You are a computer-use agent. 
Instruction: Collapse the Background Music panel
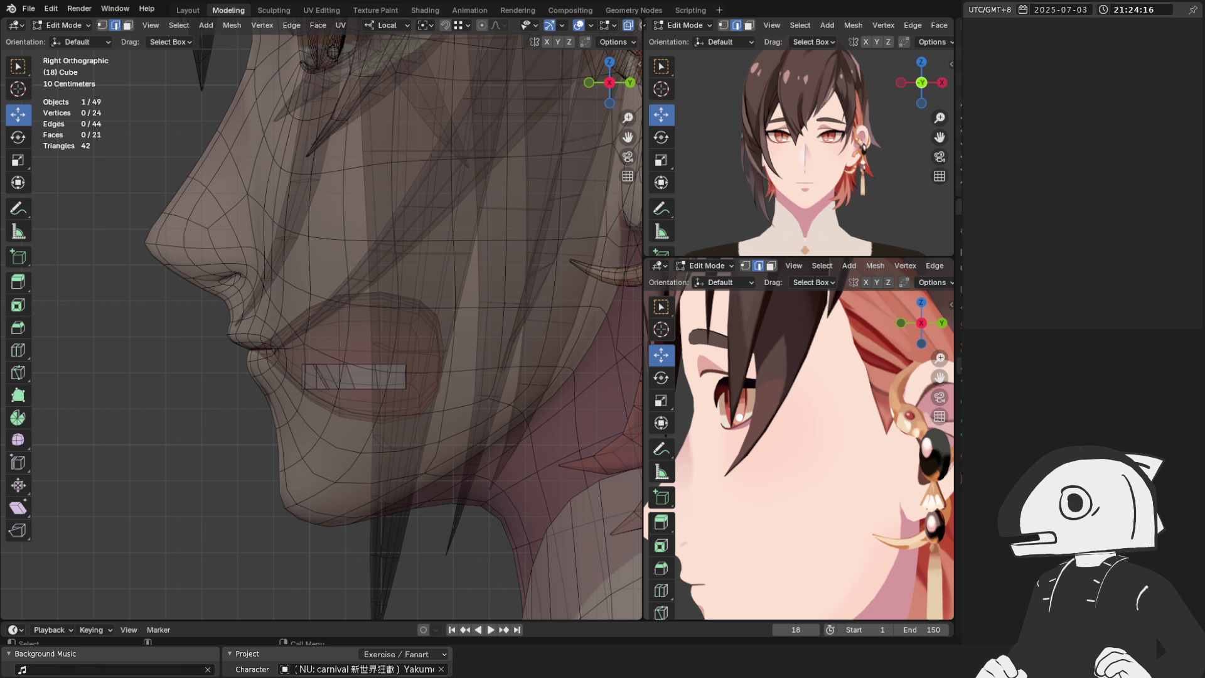pos(9,654)
